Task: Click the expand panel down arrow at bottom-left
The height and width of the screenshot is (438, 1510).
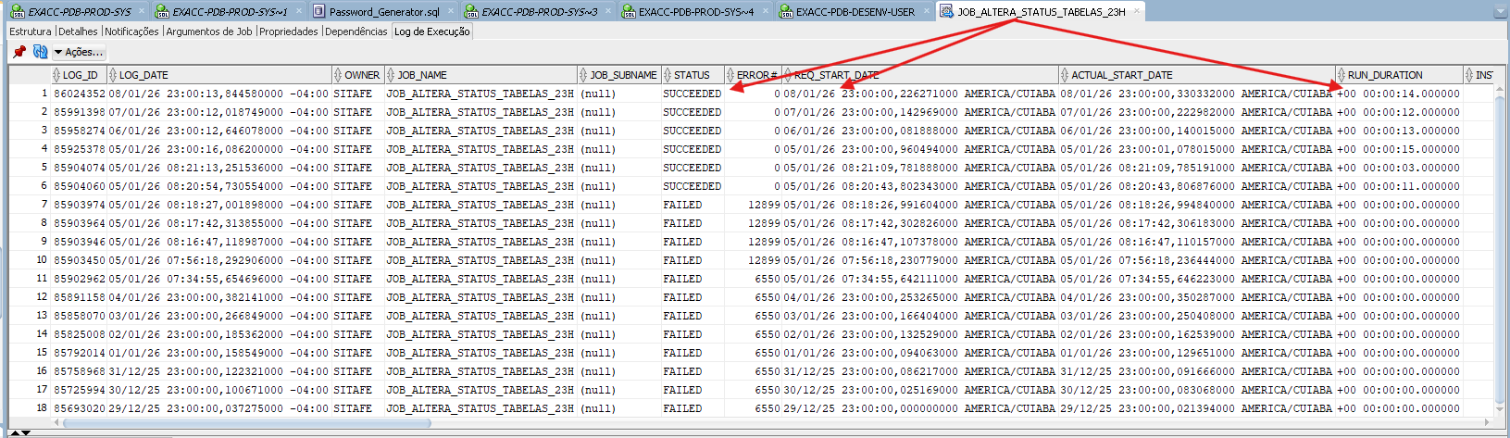Action: (x=25, y=433)
